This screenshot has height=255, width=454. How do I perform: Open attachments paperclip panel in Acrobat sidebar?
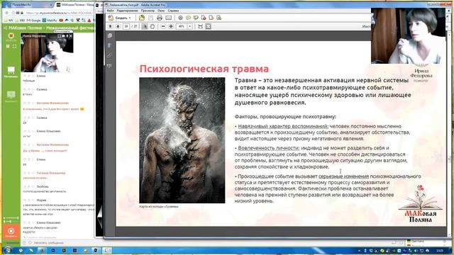click(x=110, y=56)
